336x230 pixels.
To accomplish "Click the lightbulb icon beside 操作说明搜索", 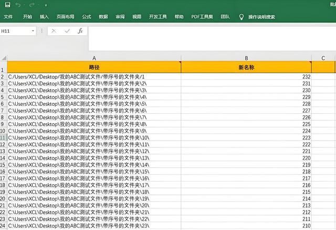I will tap(241, 17).
